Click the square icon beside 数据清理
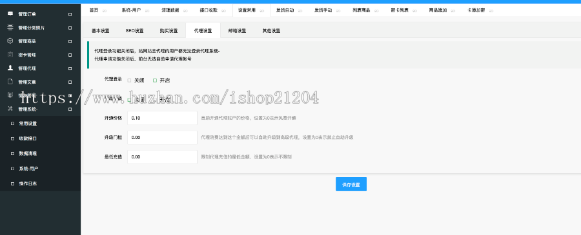This screenshot has height=235, width=581. coord(13,154)
